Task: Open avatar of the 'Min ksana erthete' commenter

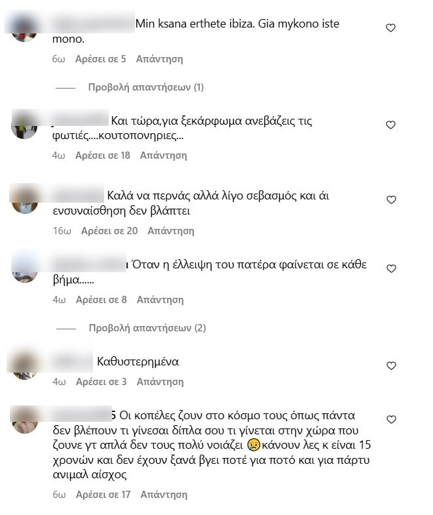Action: pos(24,29)
